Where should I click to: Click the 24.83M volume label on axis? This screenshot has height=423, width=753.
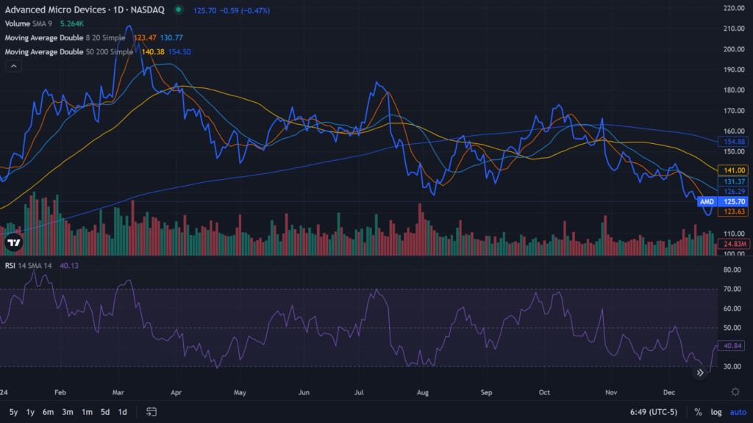point(736,243)
